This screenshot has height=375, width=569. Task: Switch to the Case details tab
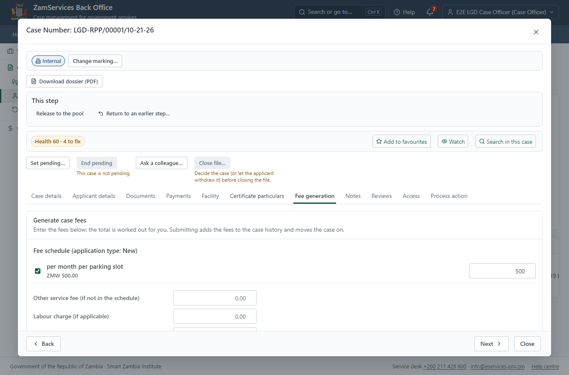point(46,196)
